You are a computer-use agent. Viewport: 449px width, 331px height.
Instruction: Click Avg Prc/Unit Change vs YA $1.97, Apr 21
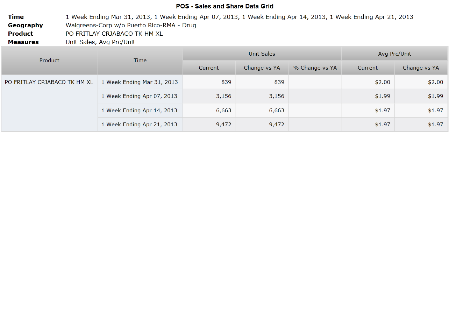coord(421,125)
